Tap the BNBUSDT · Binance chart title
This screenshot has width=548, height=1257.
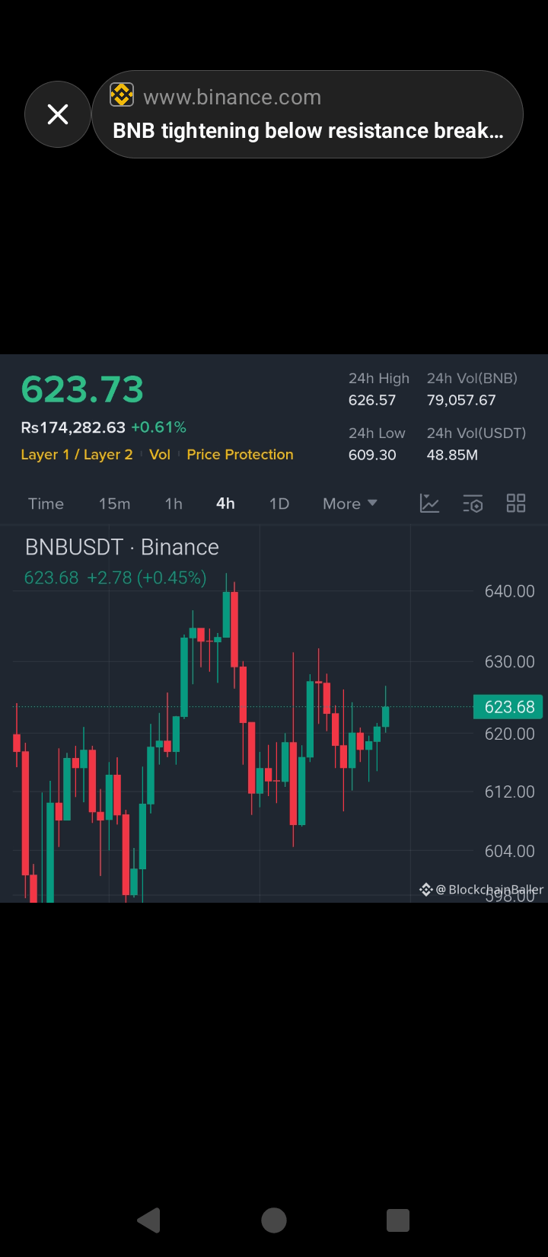pyautogui.click(x=122, y=547)
